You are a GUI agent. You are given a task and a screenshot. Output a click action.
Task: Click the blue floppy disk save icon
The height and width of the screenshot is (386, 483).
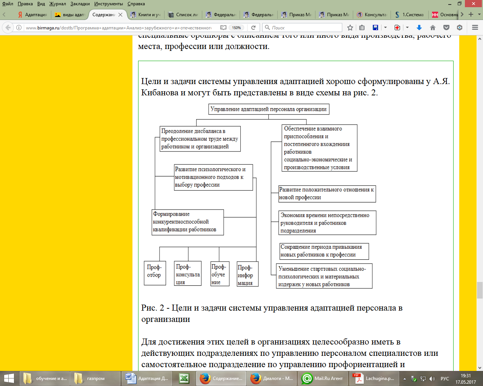point(375,28)
